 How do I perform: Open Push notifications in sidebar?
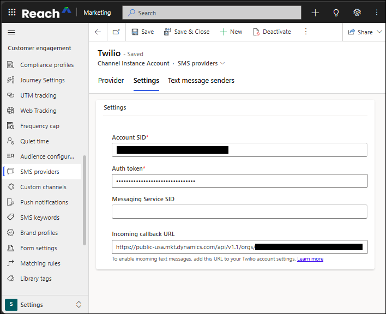pyautogui.click(x=44, y=202)
